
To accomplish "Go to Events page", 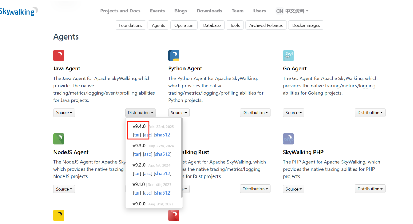I will [157, 11].
